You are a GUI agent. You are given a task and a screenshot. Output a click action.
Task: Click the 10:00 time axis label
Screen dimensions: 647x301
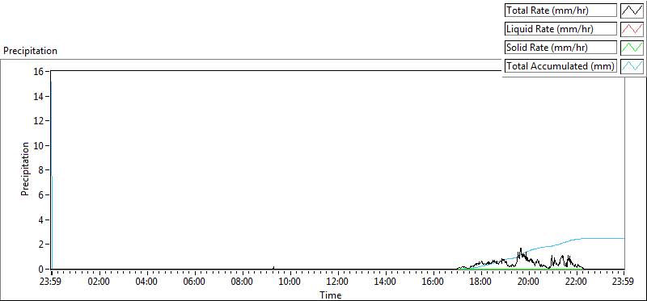[x=290, y=282]
